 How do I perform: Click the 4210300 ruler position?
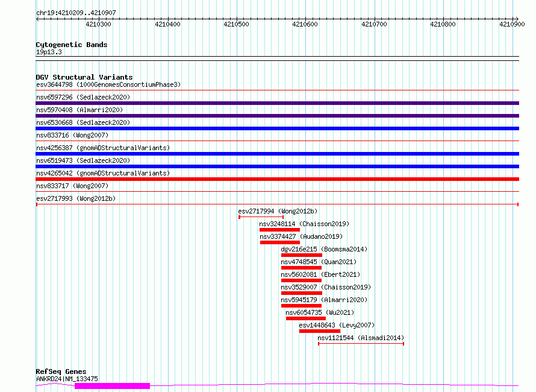98,24
